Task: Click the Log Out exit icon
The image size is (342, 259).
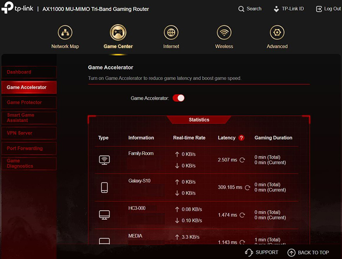Action: (319, 9)
